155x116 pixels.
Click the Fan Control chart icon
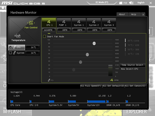click(x=31, y=23)
